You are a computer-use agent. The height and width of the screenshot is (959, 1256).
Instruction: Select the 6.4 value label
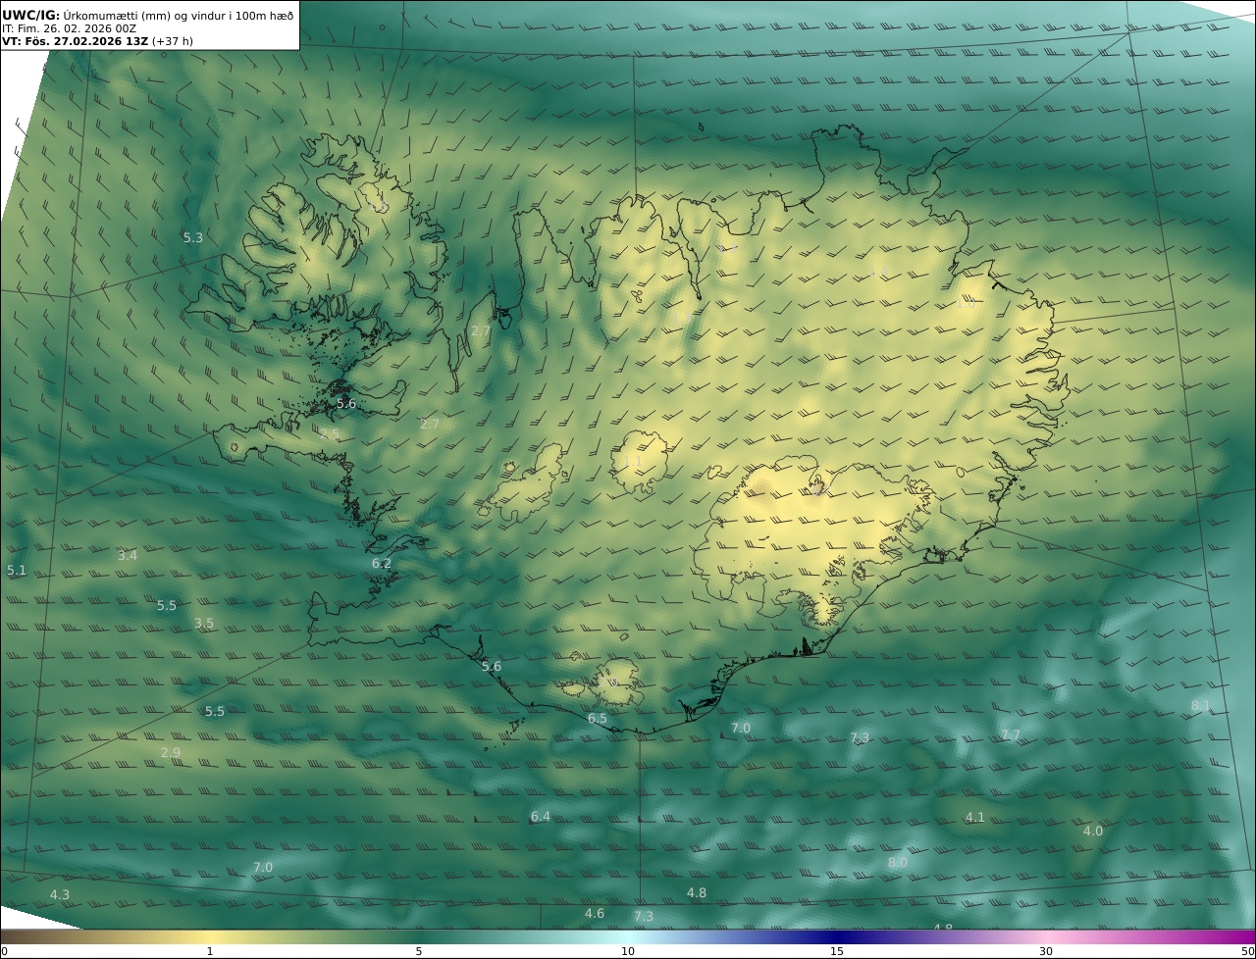click(x=541, y=817)
